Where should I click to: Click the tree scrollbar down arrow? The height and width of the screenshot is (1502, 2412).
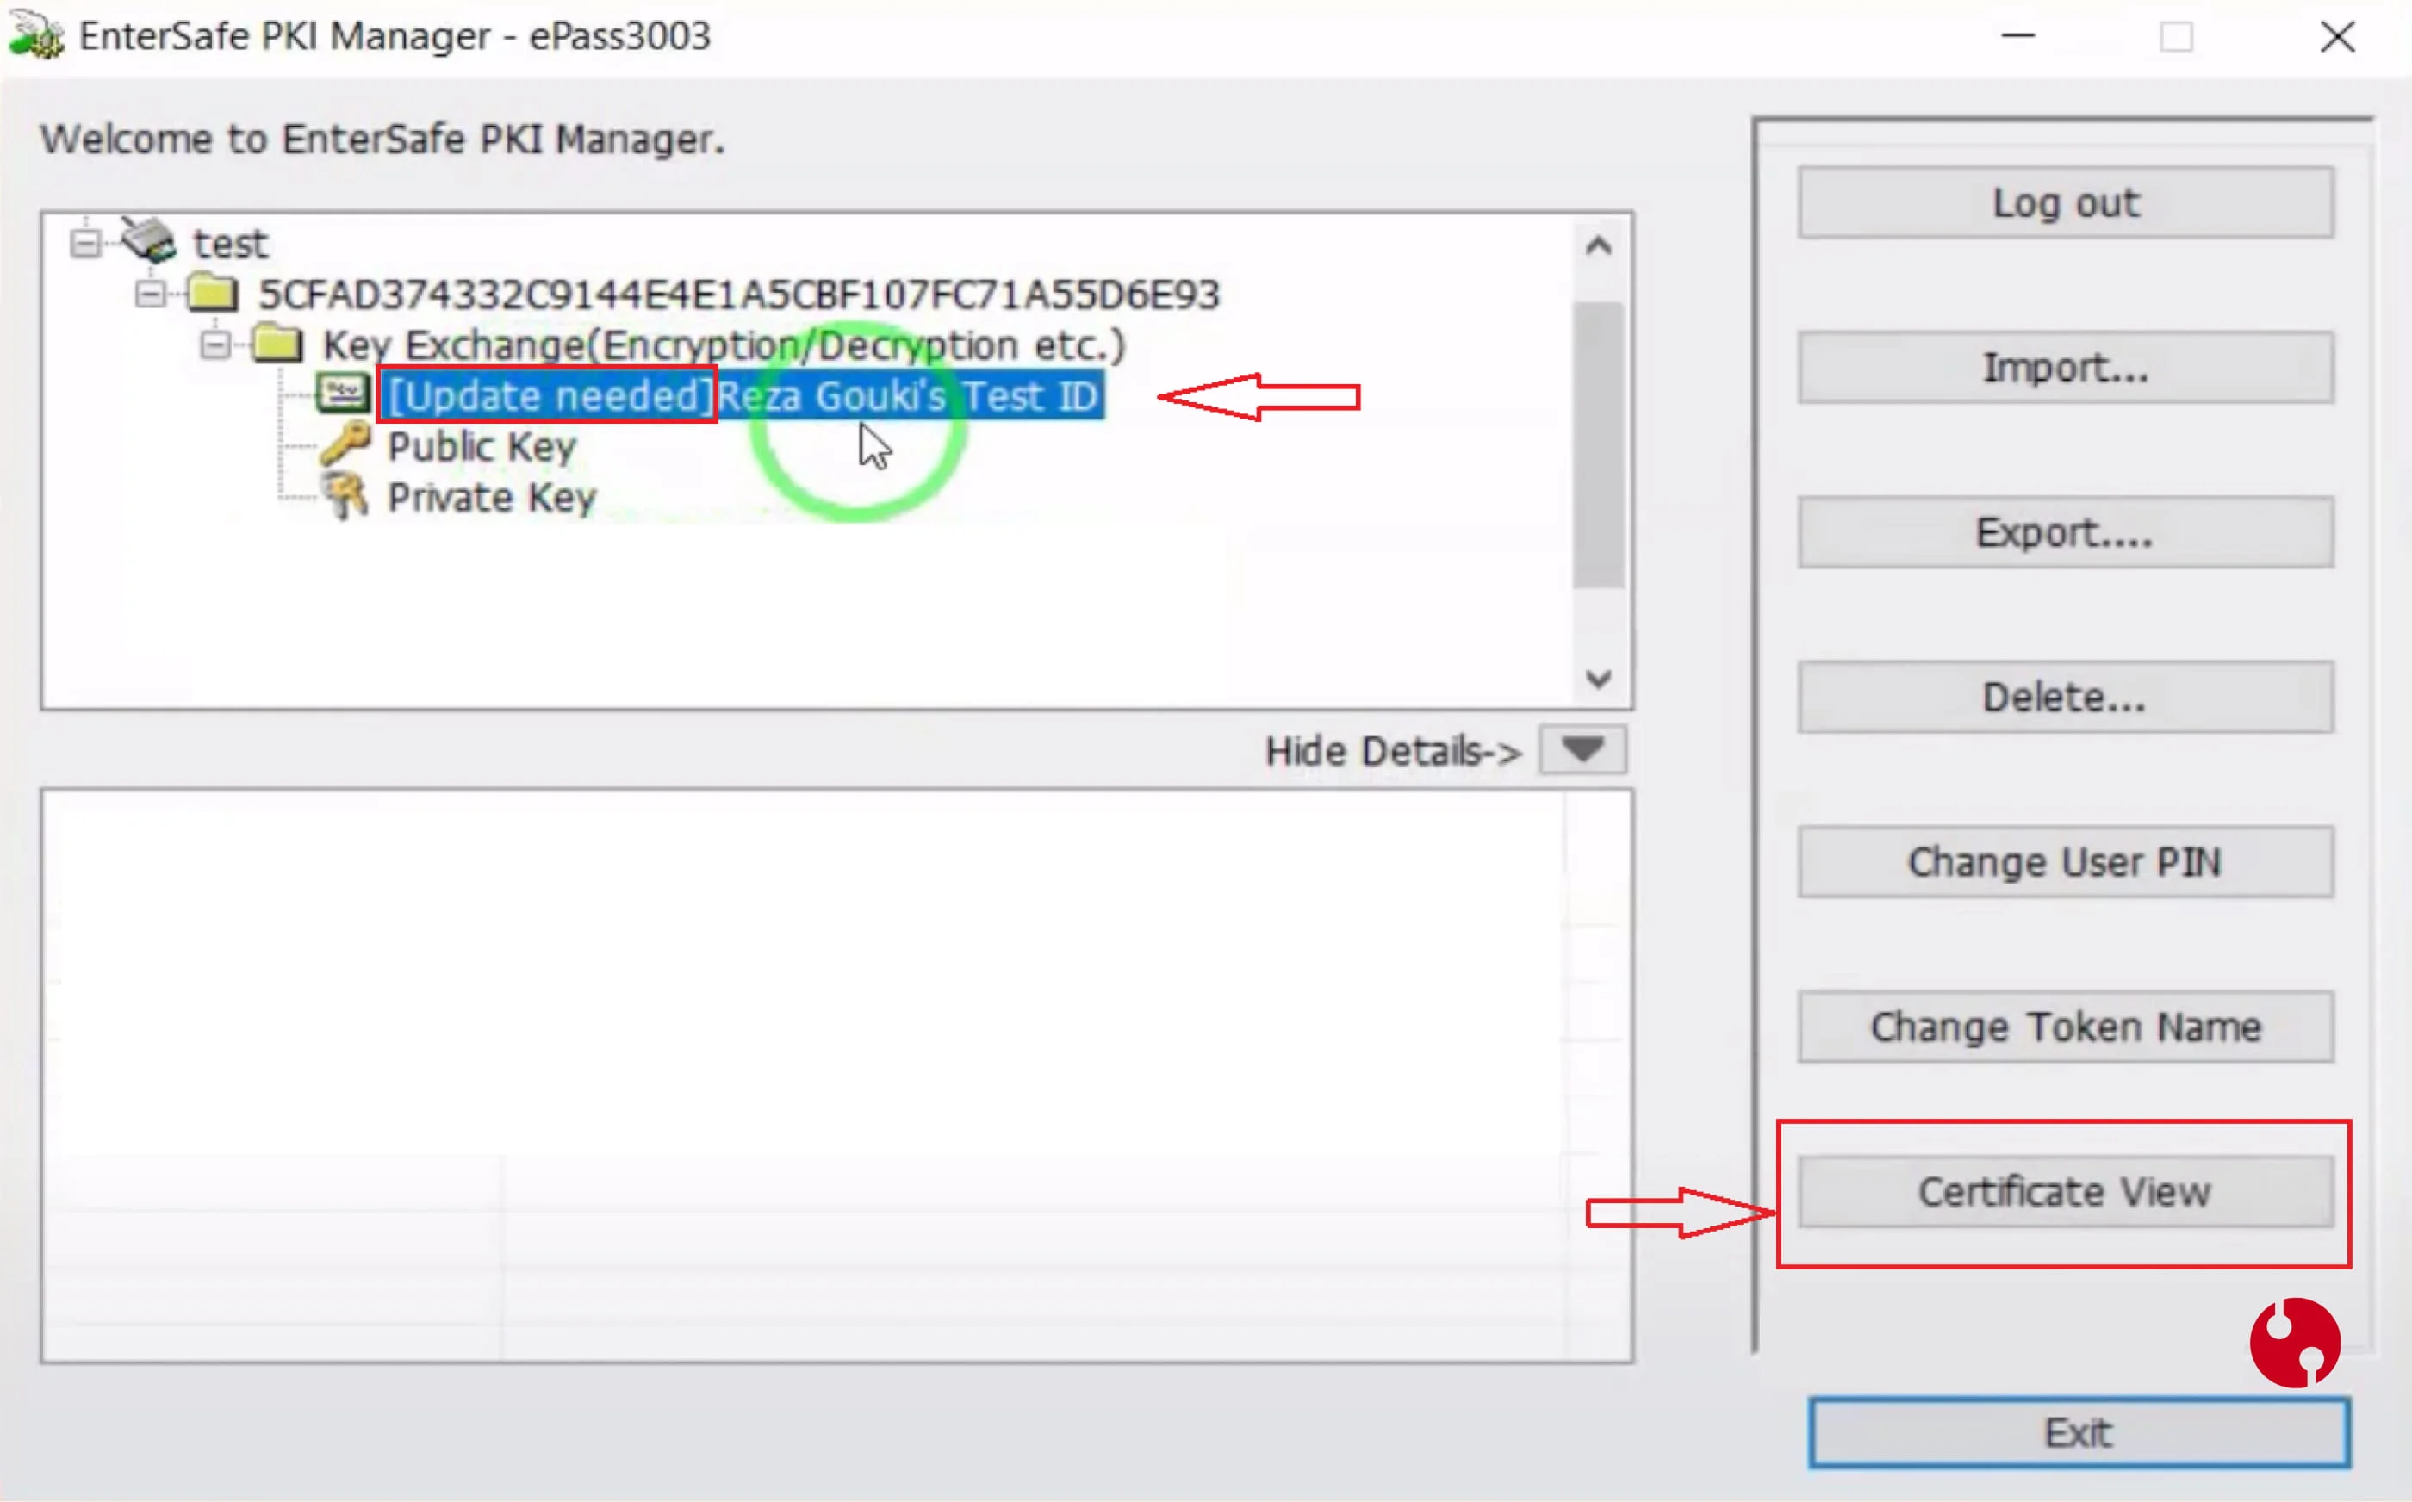pos(1599,680)
